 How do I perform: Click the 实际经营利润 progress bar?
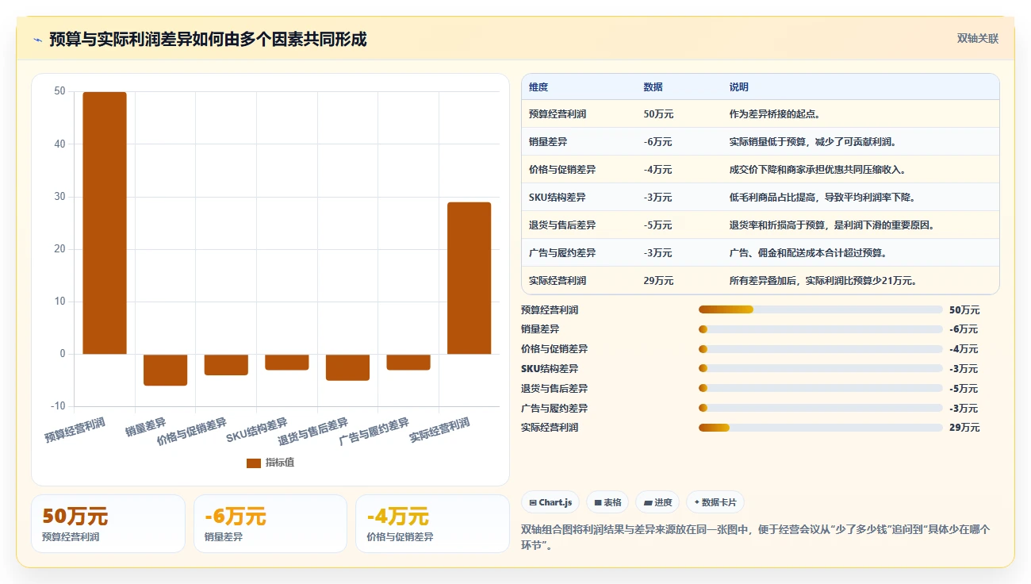[x=821, y=428]
